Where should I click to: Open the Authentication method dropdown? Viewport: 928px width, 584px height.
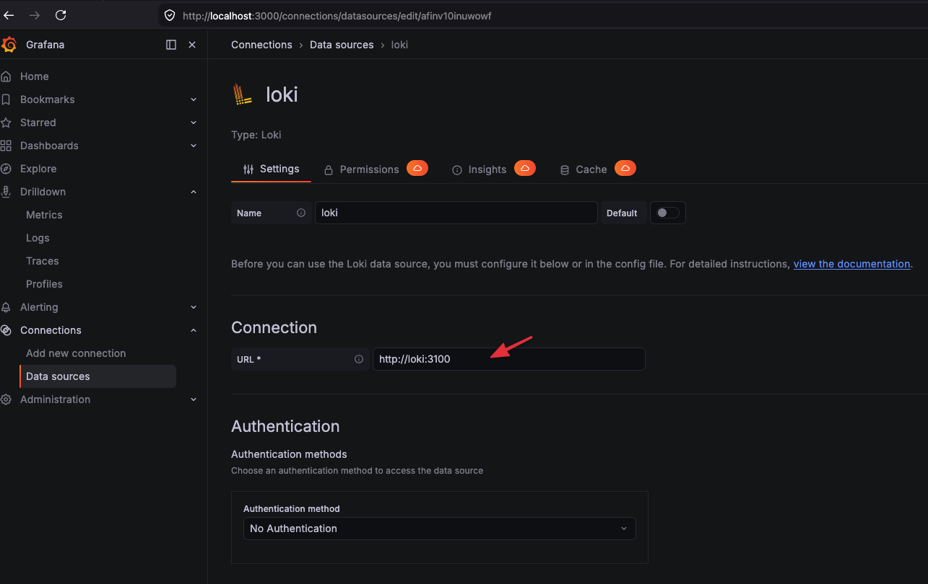[439, 528]
